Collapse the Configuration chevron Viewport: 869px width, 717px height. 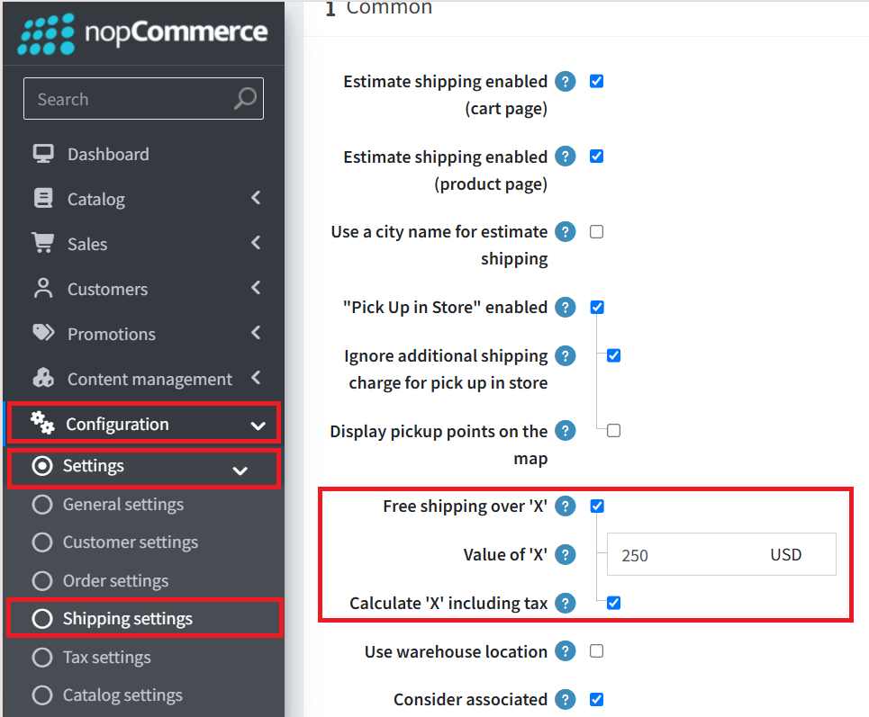(x=258, y=426)
